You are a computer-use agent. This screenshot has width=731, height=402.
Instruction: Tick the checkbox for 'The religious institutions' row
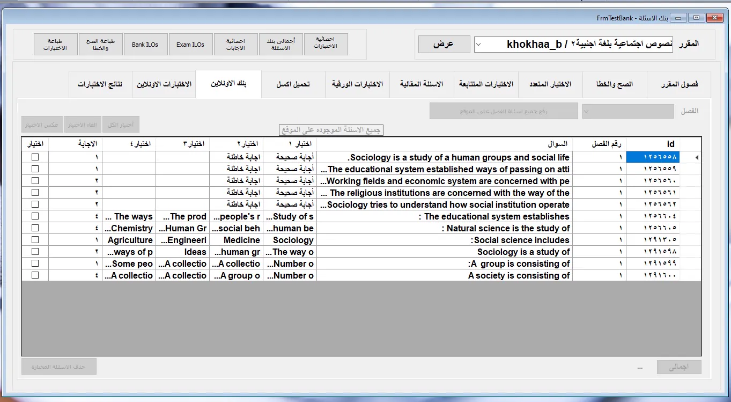pyautogui.click(x=35, y=193)
